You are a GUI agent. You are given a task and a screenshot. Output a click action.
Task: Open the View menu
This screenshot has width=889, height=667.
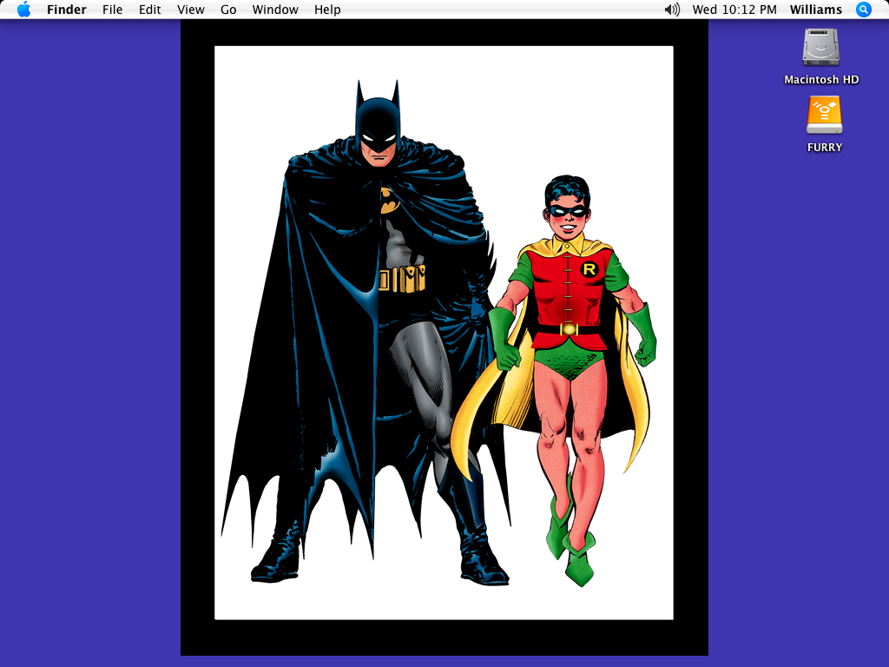[190, 10]
